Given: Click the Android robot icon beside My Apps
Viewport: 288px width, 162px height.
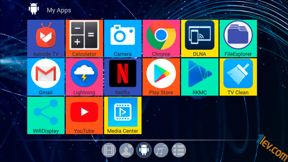Looking at the screenshot, I should (x=34, y=9).
